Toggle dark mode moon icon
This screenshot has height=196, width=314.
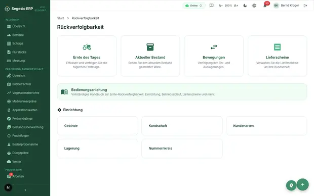click(x=245, y=6)
